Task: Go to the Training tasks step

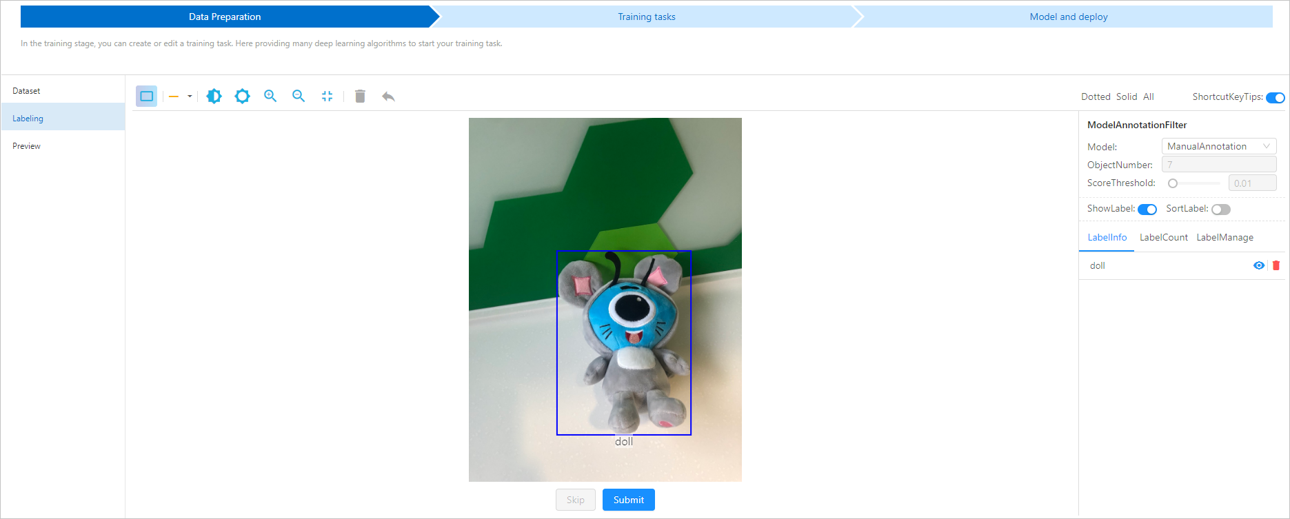Action: click(x=647, y=17)
